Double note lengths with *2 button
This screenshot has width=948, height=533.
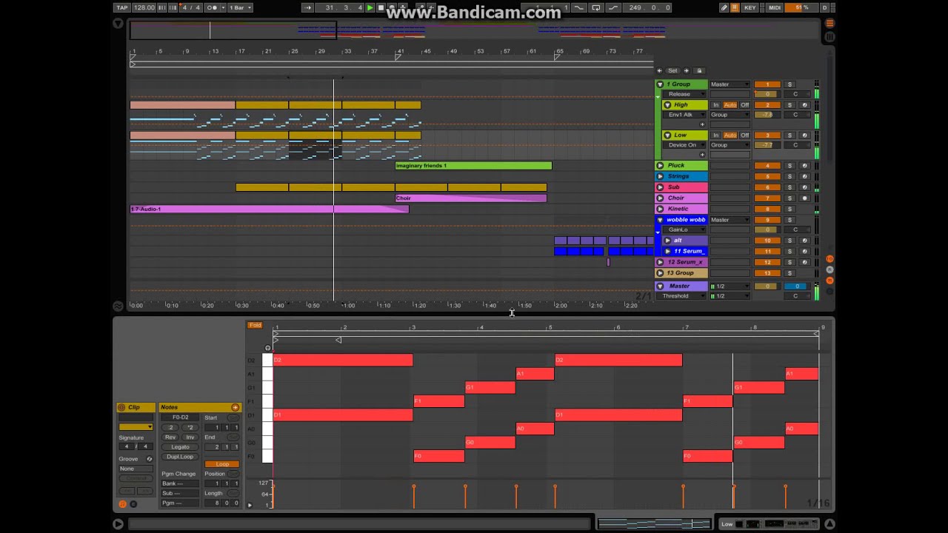pos(190,428)
